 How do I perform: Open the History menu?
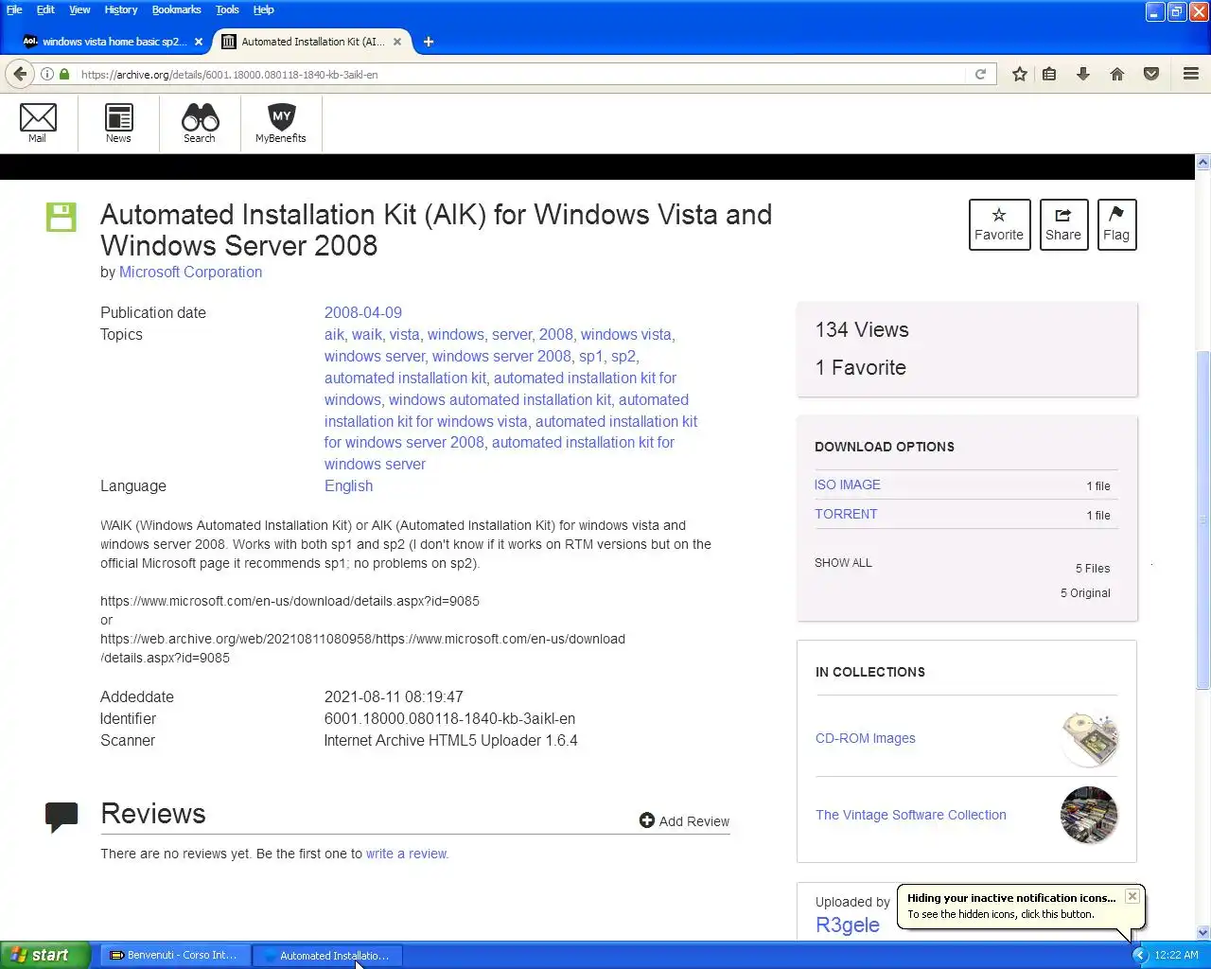point(121,9)
